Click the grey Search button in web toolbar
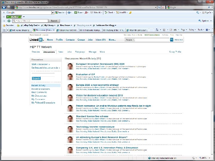This screenshot has width=215, height=161. tap(54, 21)
